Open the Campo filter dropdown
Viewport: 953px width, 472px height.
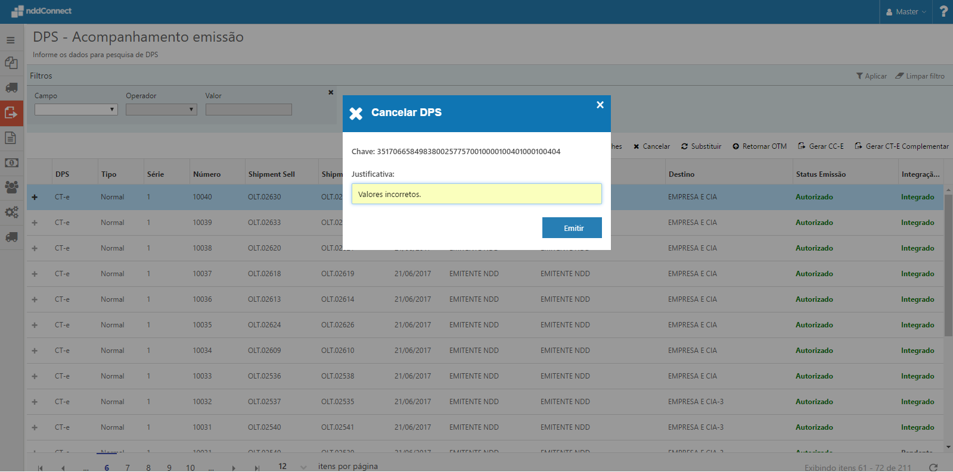(76, 110)
